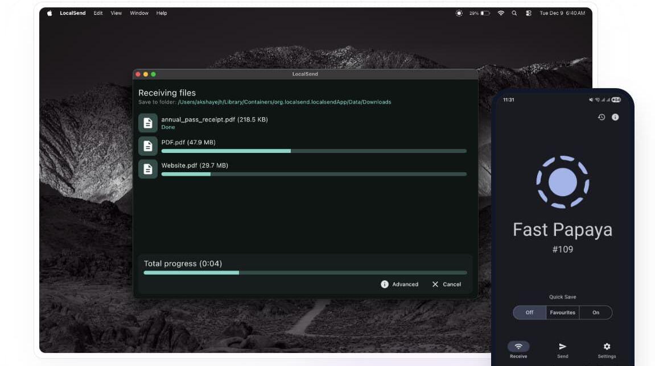This screenshot has height=366, width=655.
Task: Open the LocalSend app menu
Action: point(73,13)
